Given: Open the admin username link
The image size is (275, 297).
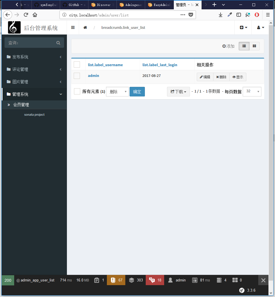Looking at the screenshot, I should (x=93, y=76).
